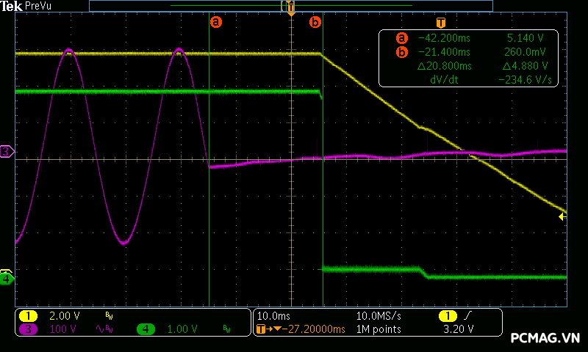Viewport: 588px width, 352px height.
Task: Click the trigger position marker in record overview bar
Action: [x=290, y=6]
